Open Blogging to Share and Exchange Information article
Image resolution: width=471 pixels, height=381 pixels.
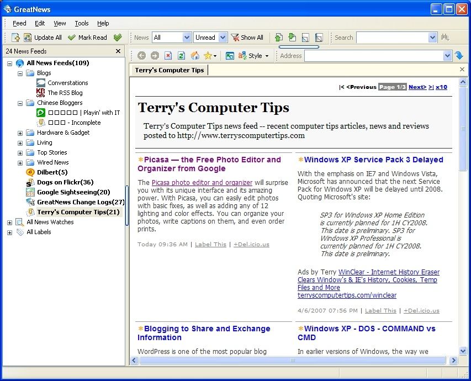[204, 333]
